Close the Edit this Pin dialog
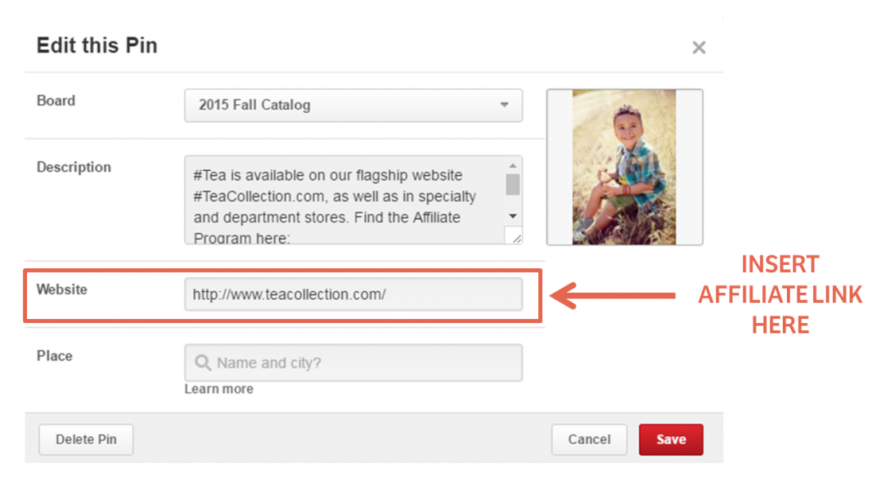 point(699,48)
